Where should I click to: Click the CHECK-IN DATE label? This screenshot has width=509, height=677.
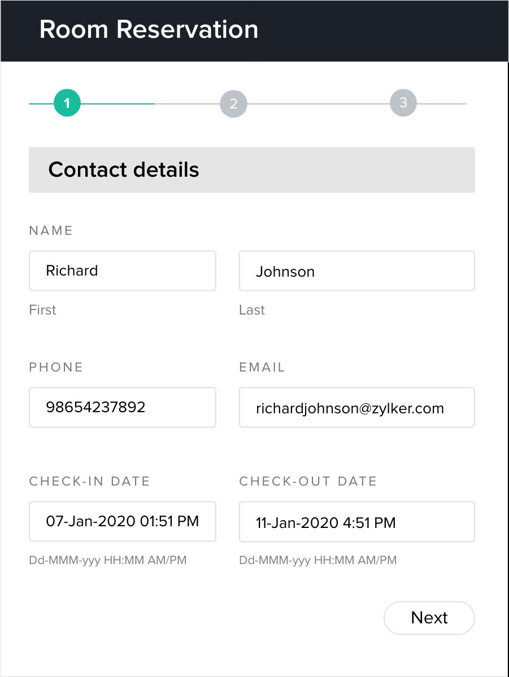coord(89,481)
